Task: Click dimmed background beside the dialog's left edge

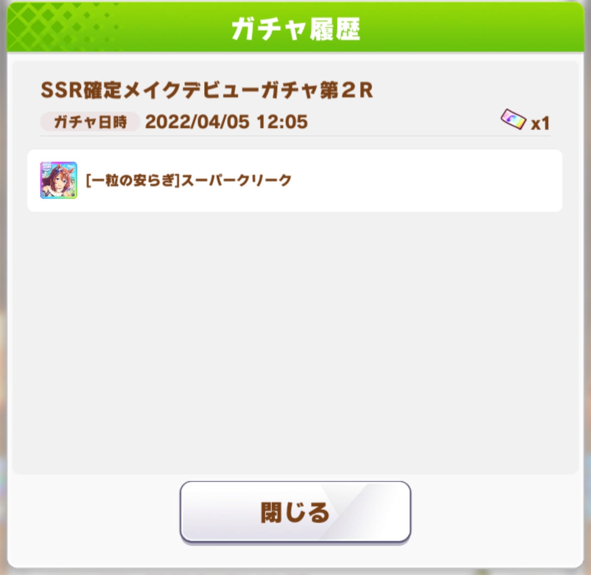Action: [x=3, y=286]
